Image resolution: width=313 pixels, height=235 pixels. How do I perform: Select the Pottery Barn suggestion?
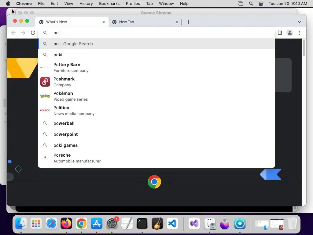coord(156,68)
